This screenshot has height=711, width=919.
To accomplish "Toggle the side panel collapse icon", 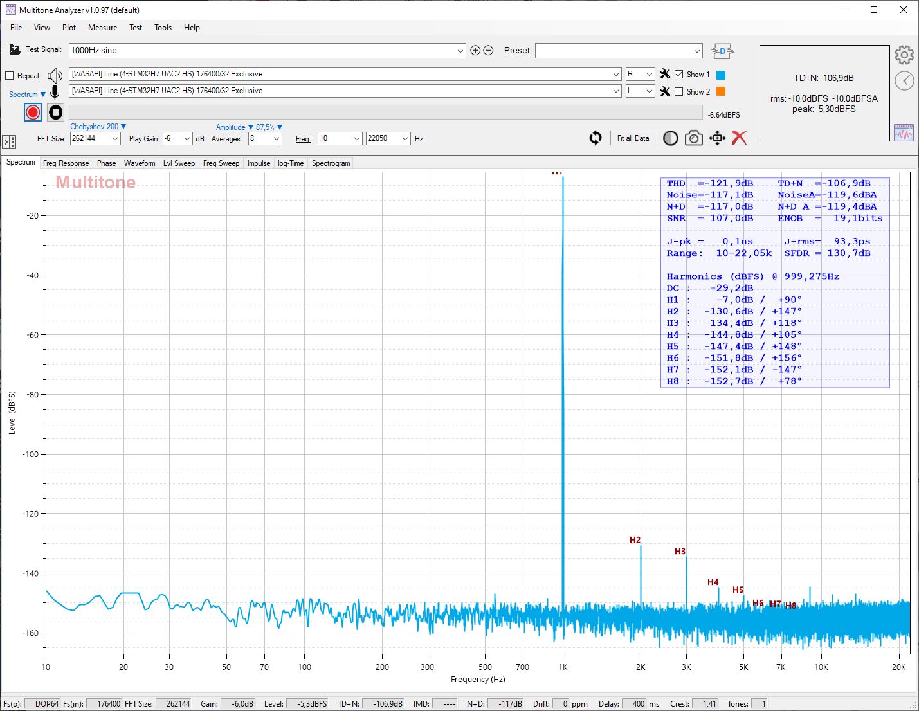I will tap(9, 141).
